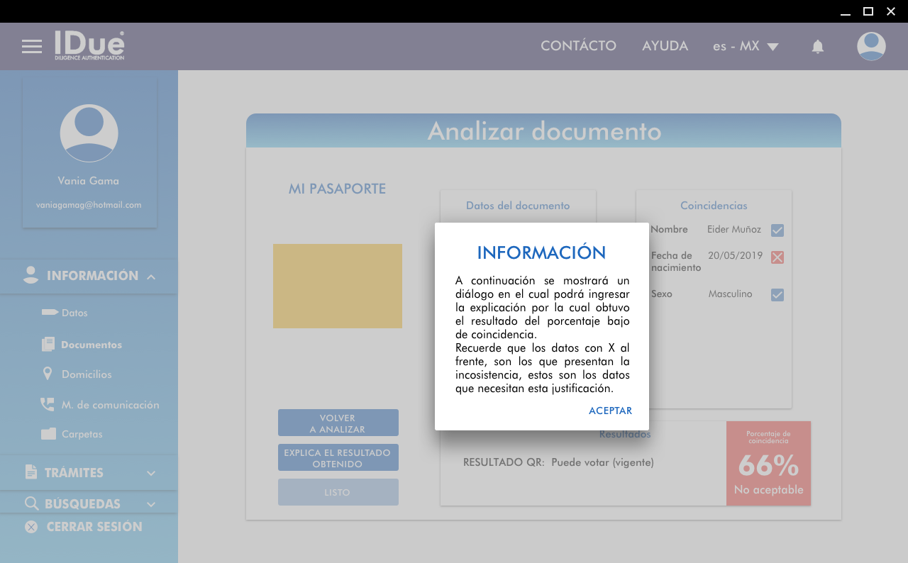Screen dimensions: 908x563
Task: Click the notification bell icon
Action: (x=817, y=47)
